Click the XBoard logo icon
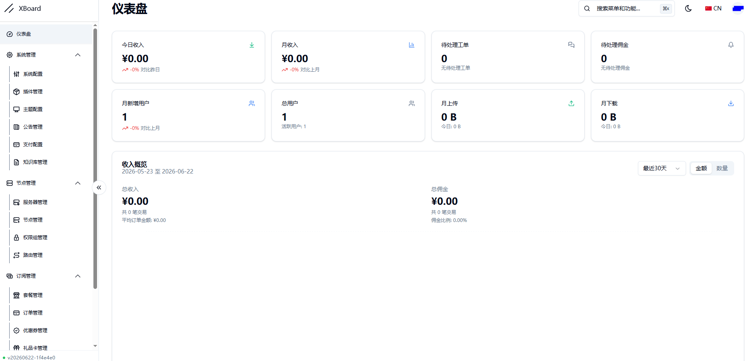The height and width of the screenshot is (361, 753). click(x=9, y=8)
